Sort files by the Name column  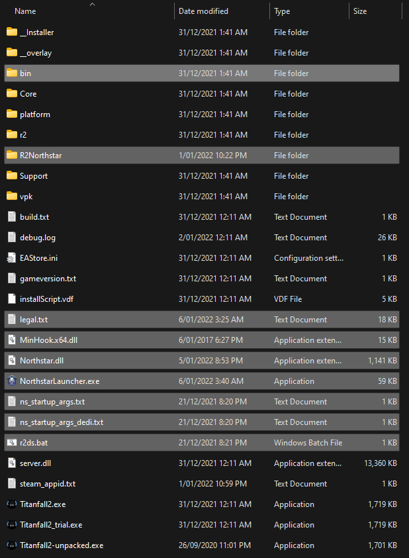coord(25,11)
